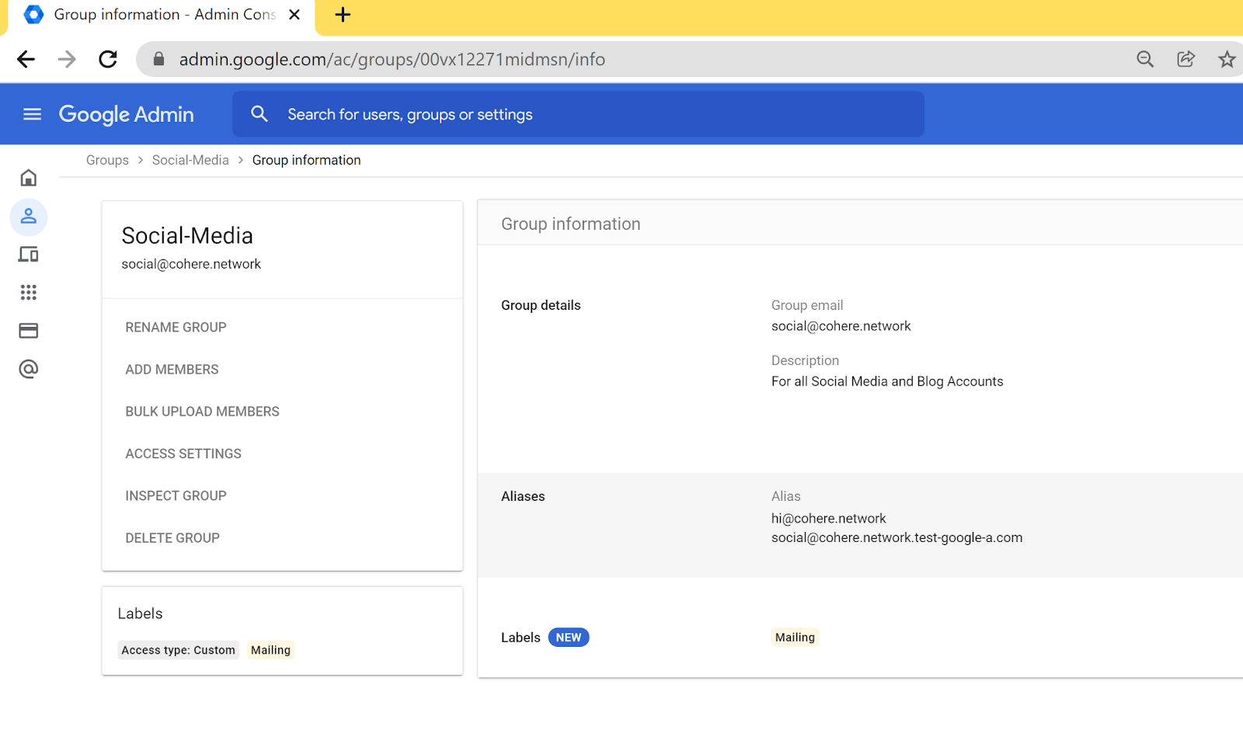Click the search magnifier icon in search bar
The image size is (1243, 747).
coord(259,114)
